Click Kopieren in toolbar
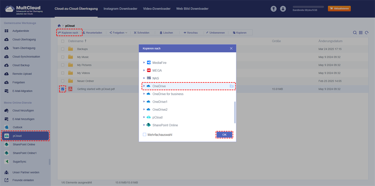The image size is (375, 186). [240, 33]
